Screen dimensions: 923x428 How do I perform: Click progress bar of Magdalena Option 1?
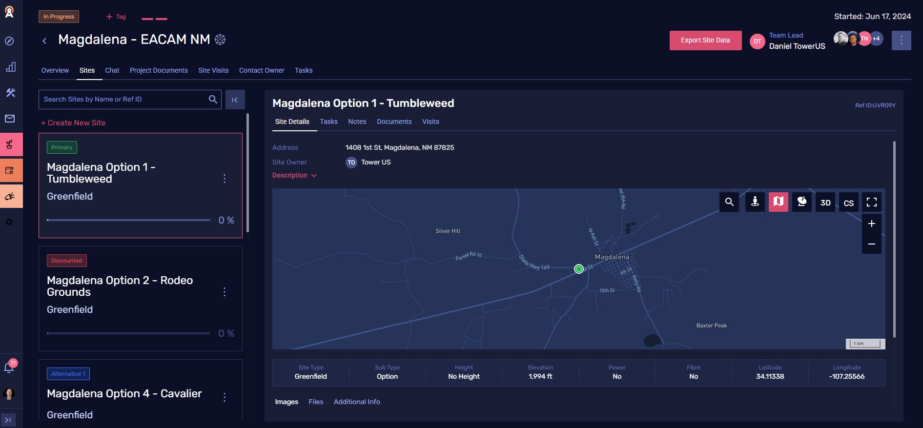(128, 220)
